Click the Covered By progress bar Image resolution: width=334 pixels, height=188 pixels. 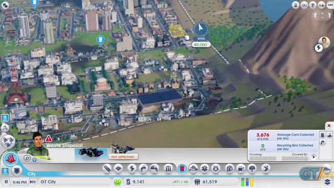click(x=295, y=158)
